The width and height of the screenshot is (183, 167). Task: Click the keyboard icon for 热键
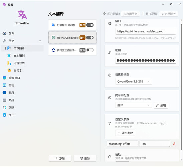point(4,100)
